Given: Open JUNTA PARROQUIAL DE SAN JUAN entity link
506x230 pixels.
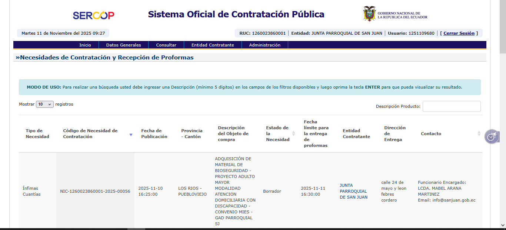Looking at the screenshot, I should point(353,191).
